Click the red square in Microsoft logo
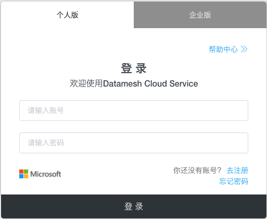 (21, 172)
